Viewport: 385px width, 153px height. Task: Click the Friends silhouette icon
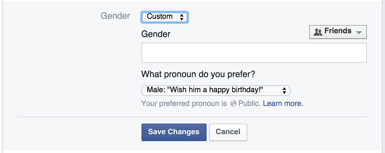pos(318,32)
